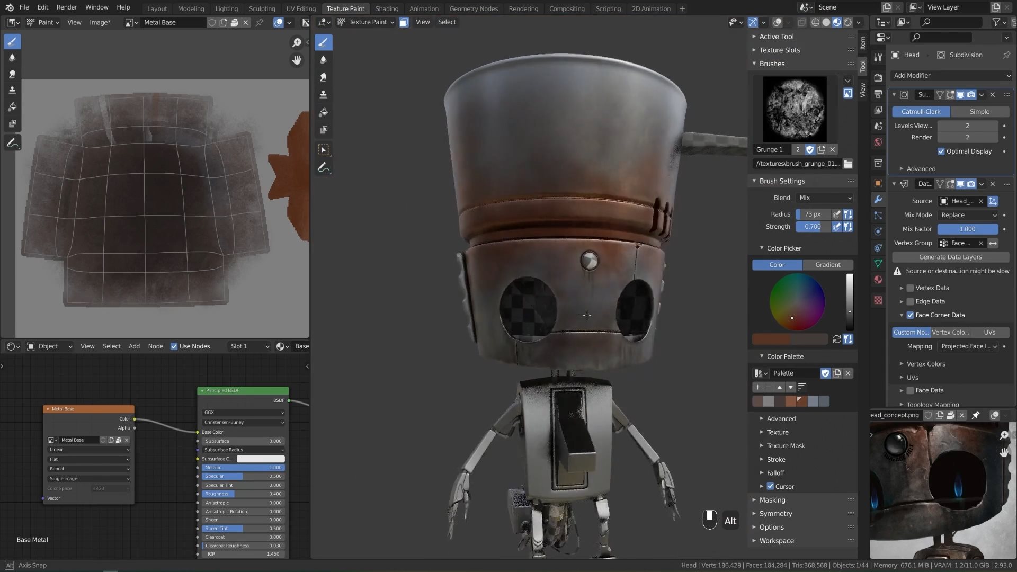The height and width of the screenshot is (572, 1017).
Task: Enable the Optimal Display checkbox
Action: [x=942, y=151]
